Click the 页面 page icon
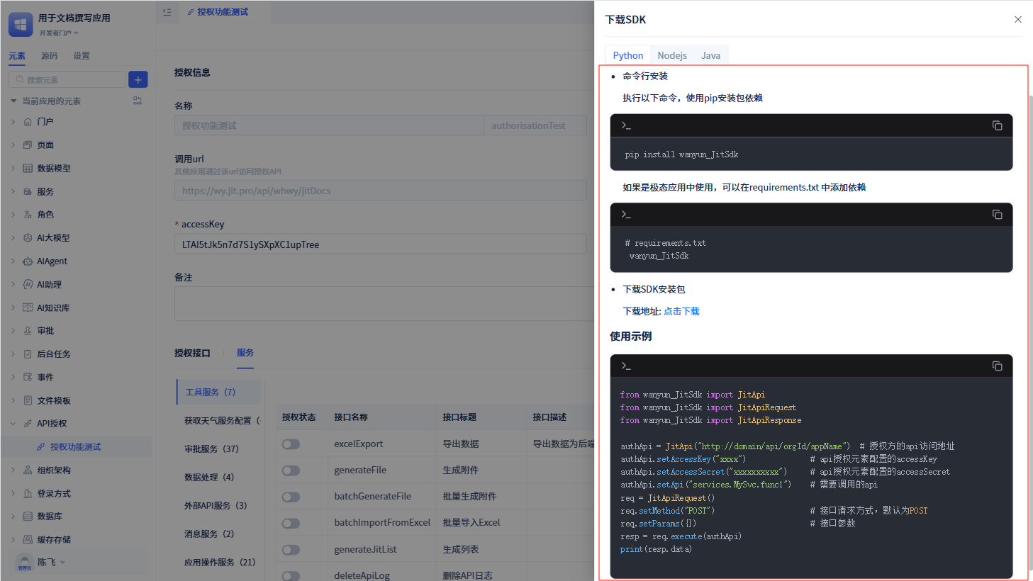Image resolution: width=1033 pixels, height=581 pixels. tap(28, 145)
